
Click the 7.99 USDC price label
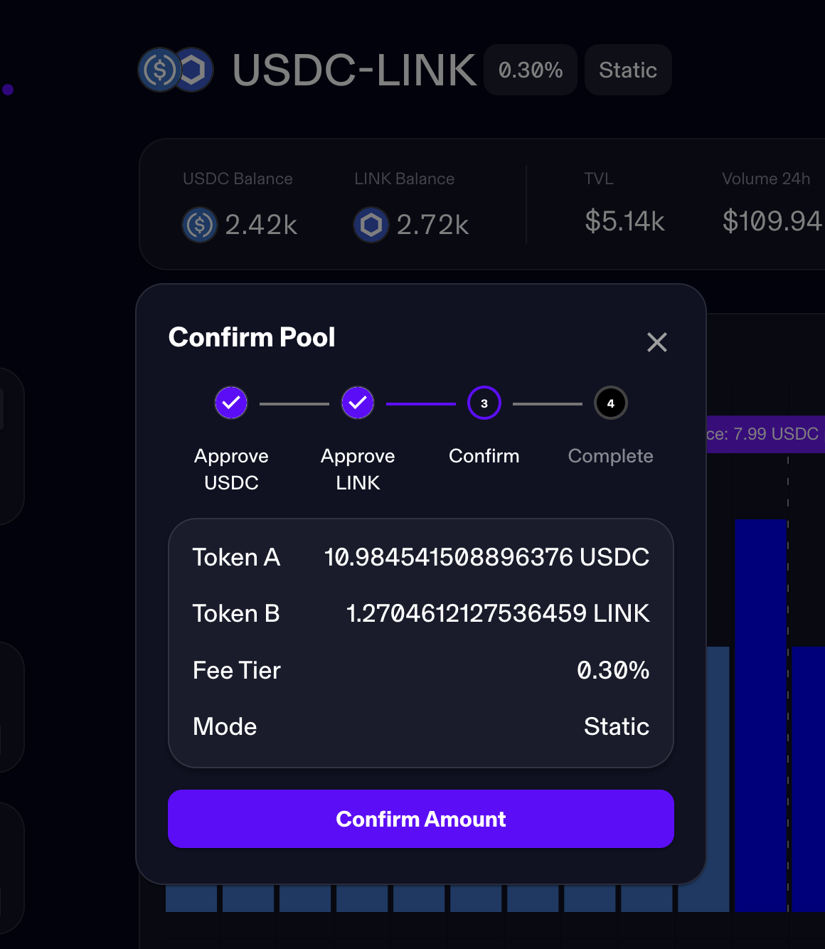coord(765,434)
